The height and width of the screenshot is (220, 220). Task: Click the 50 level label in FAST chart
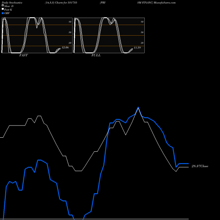(x=70, y=32)
